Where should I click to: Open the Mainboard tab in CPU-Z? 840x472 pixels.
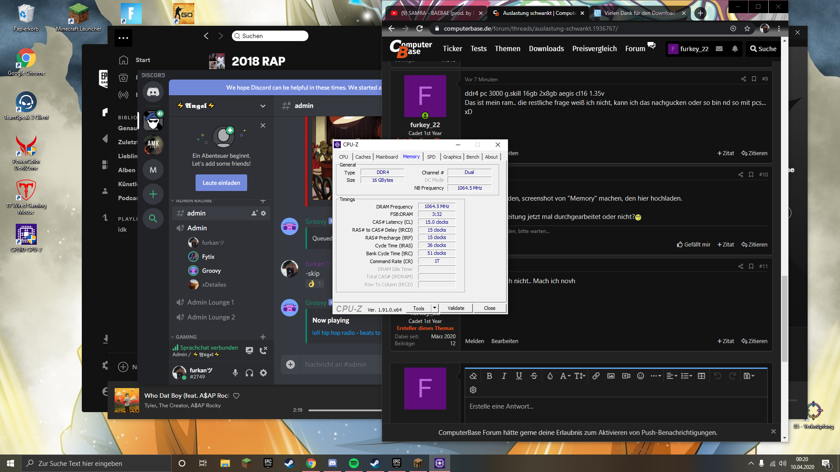(386, 157)
